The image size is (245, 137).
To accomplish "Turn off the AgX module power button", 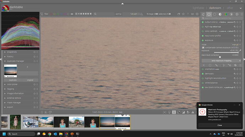I will 203,27.
